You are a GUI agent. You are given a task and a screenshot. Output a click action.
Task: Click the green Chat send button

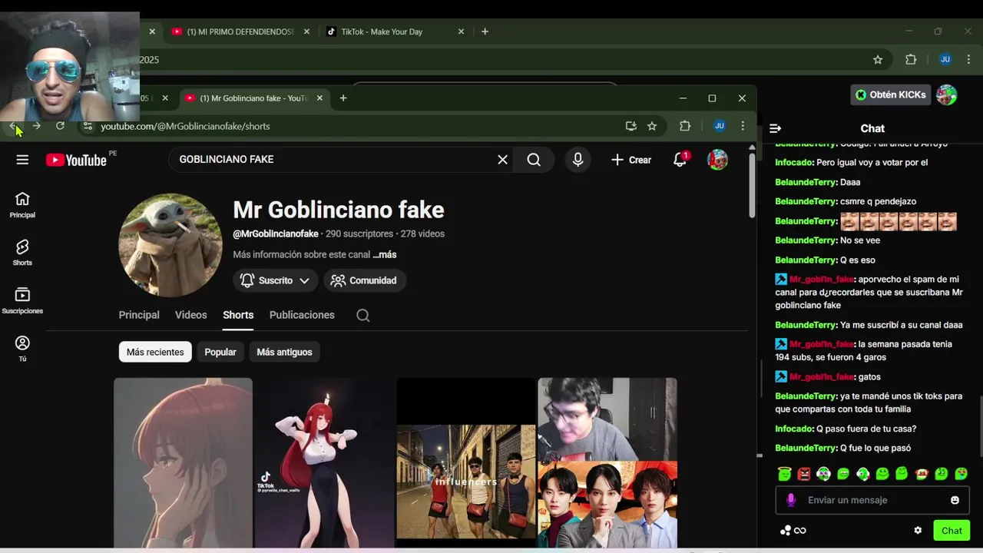point(952,530)
